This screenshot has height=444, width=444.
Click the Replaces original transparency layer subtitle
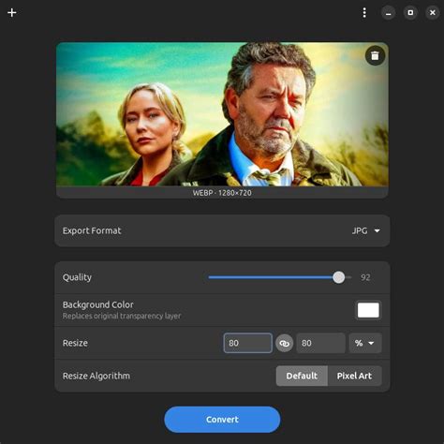(122, 316)
